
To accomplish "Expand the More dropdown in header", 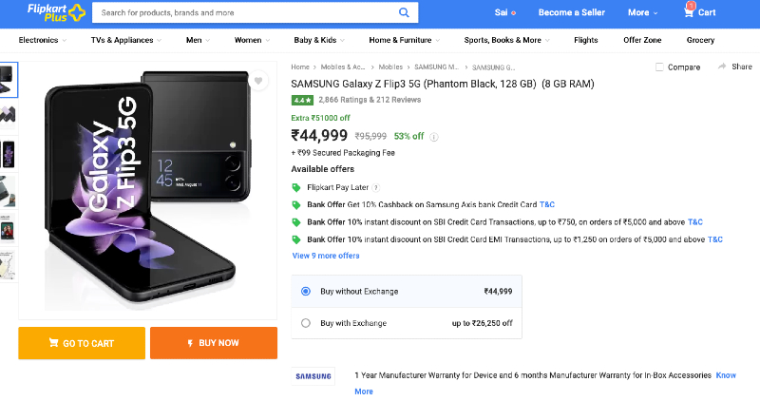I will [x=642, y=13].
